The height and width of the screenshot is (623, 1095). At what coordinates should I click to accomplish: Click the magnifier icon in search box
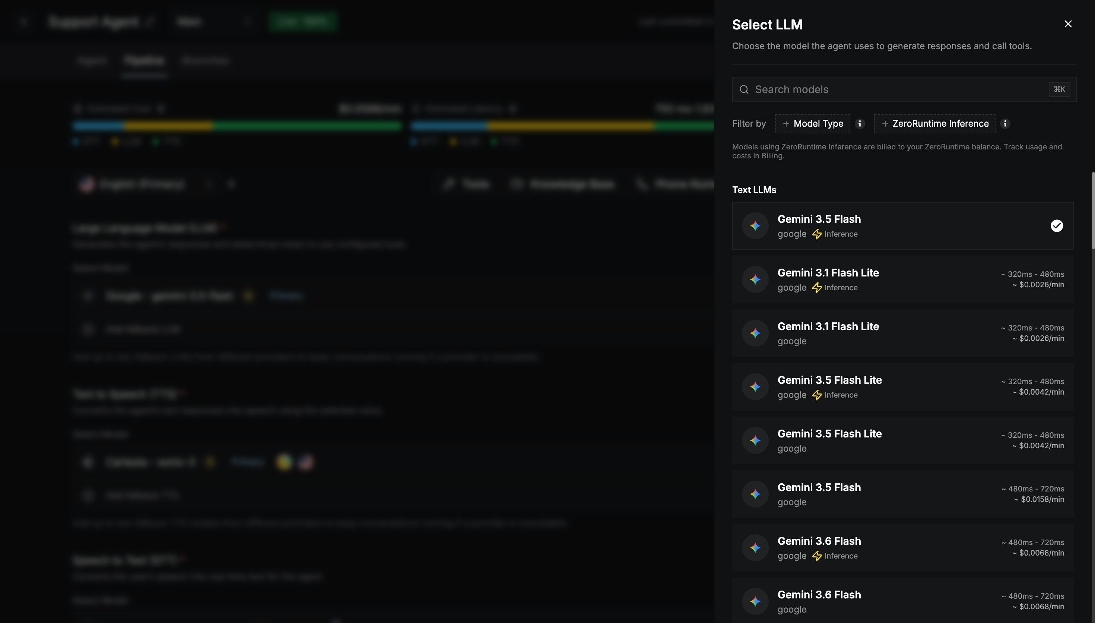point(744,89)
